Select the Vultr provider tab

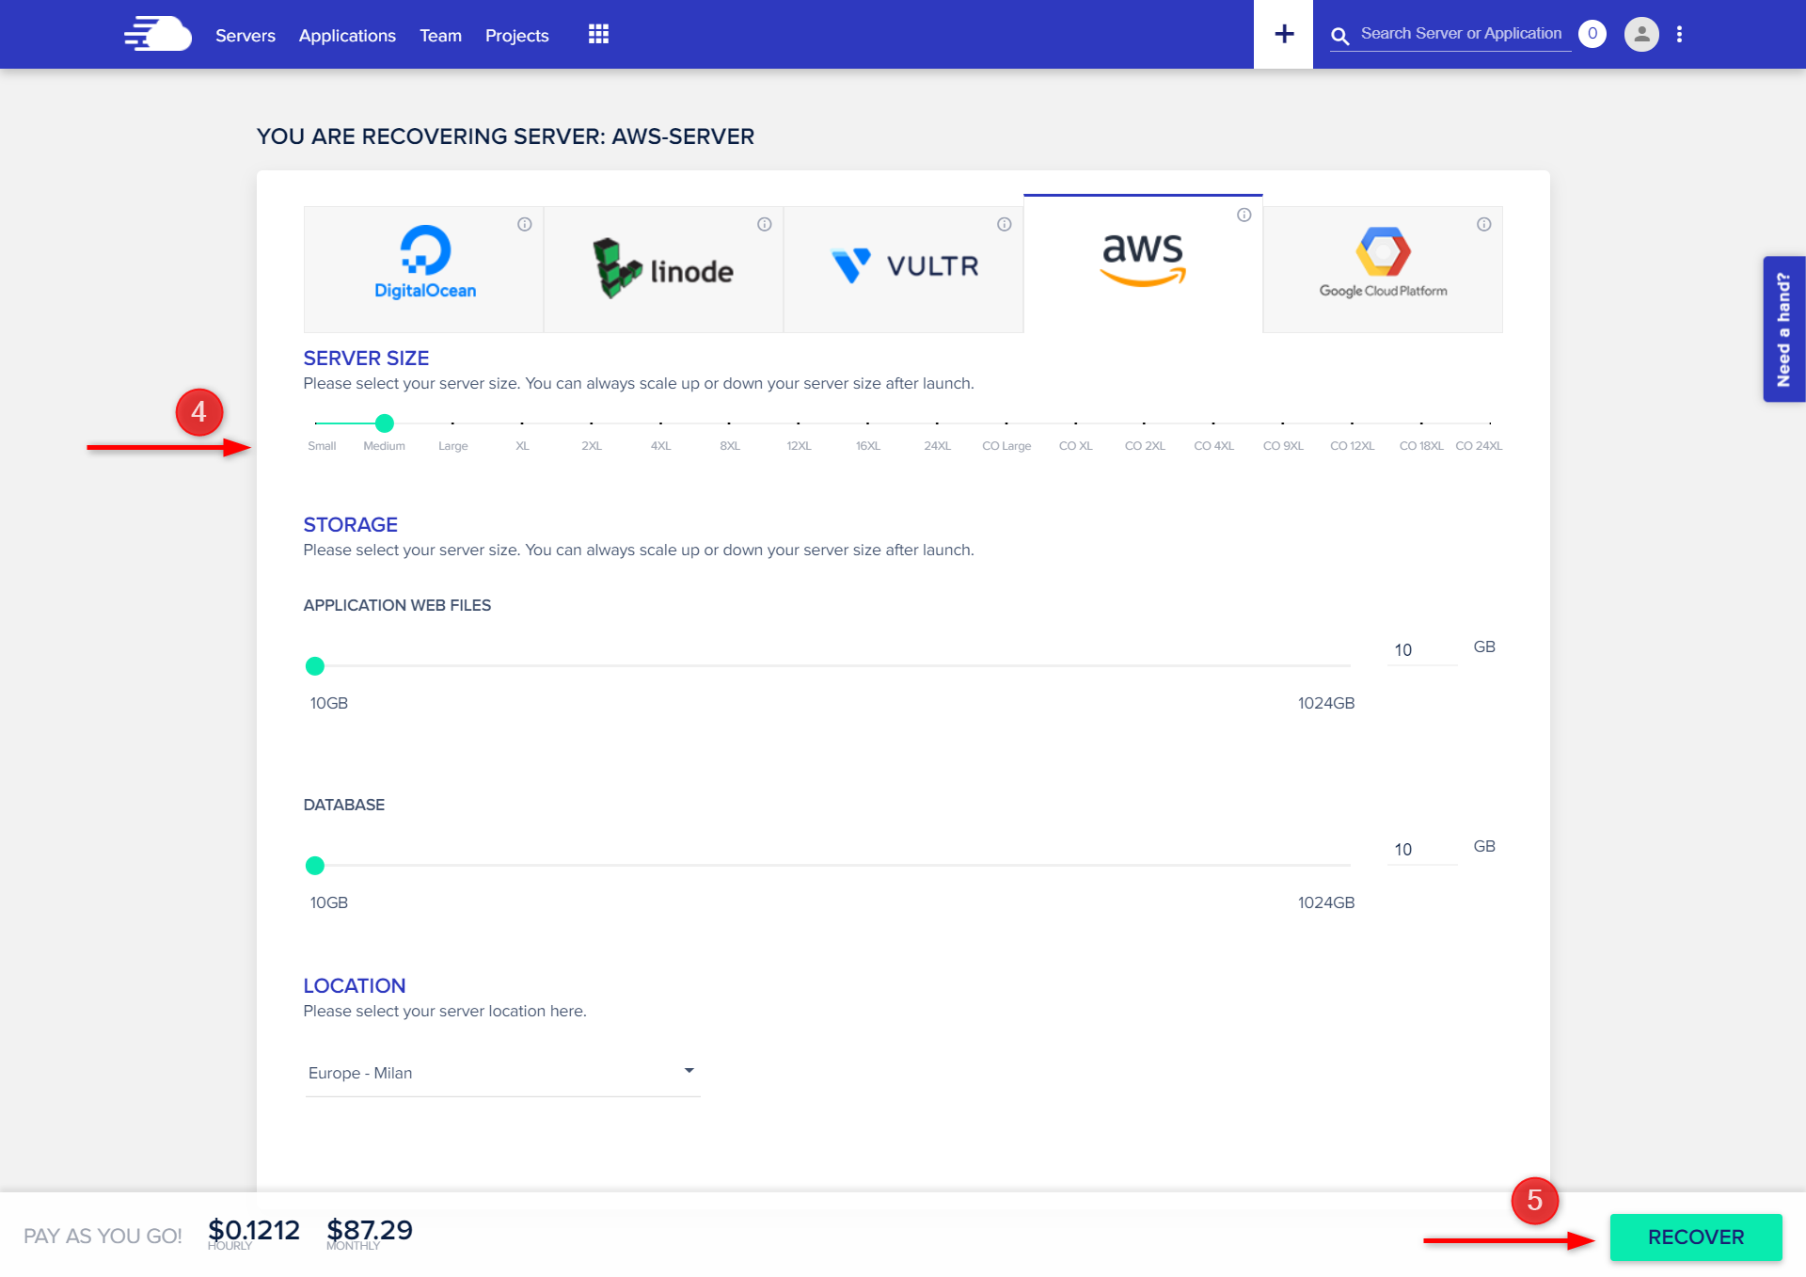(903, 269)
